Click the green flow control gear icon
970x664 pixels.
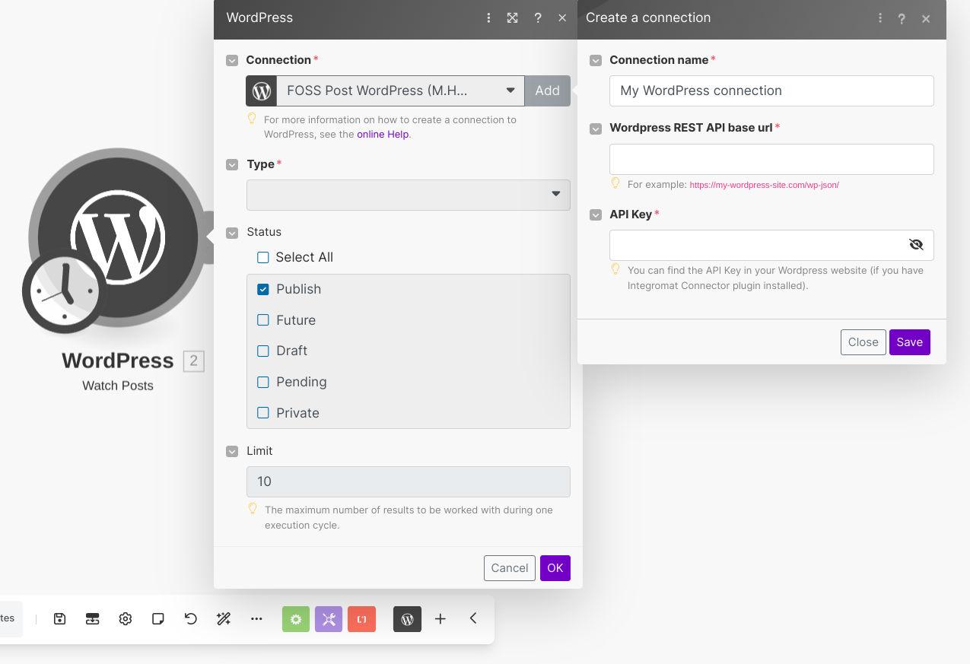[x=296, y=619]
